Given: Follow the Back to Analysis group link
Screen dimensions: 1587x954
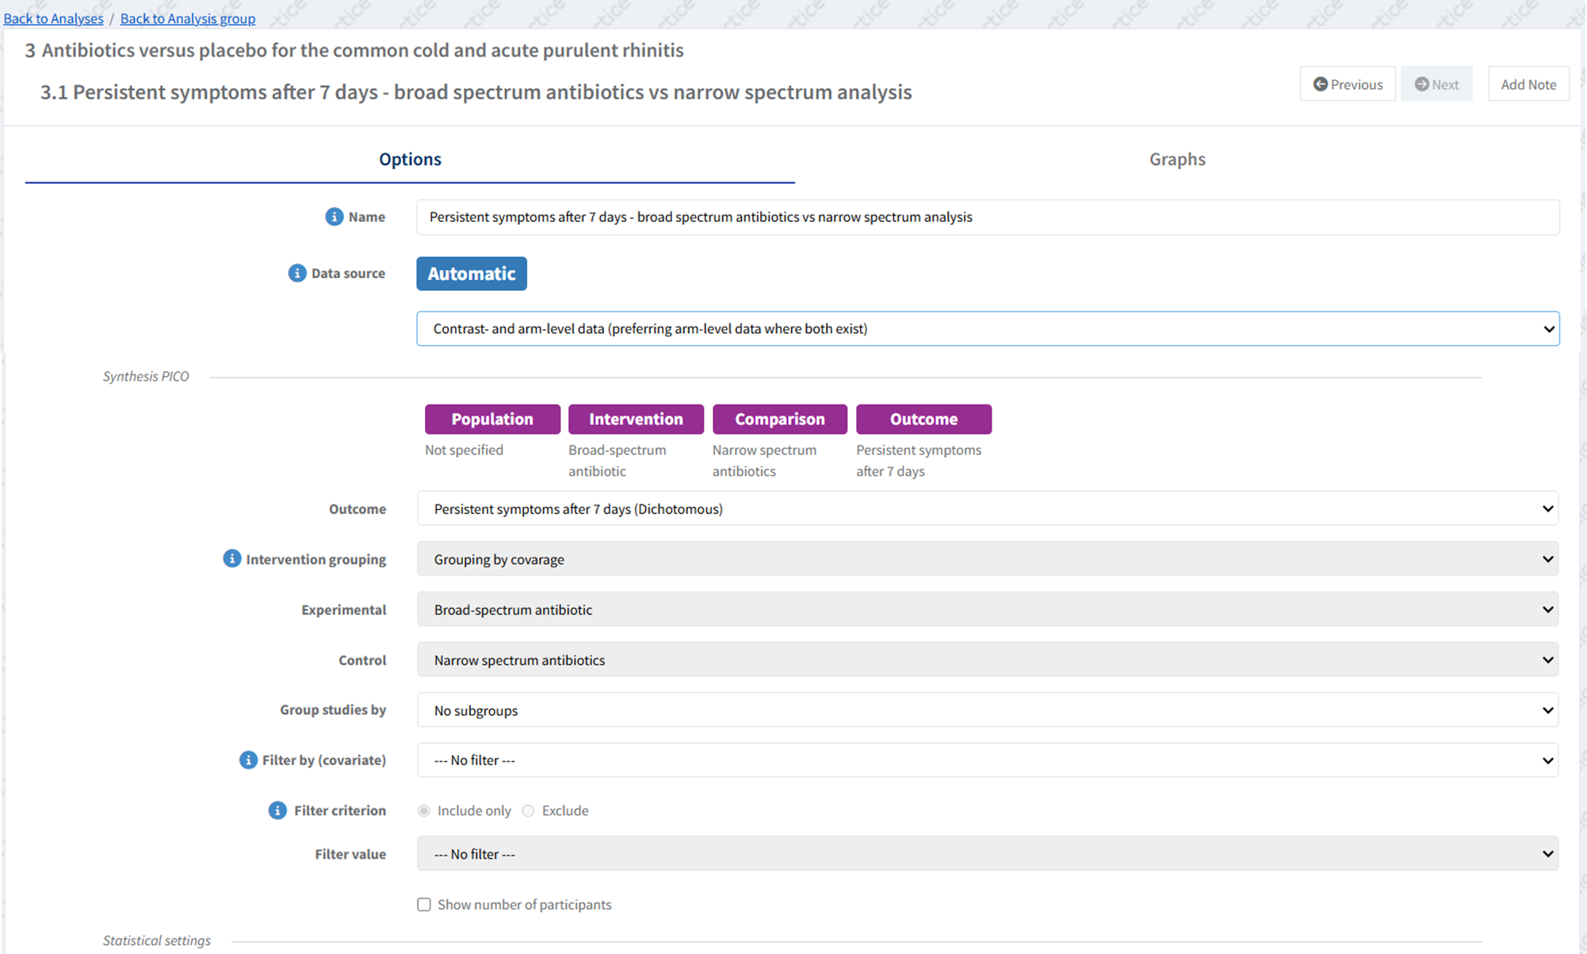Looking at the screenshot, I should click(188, 18).
